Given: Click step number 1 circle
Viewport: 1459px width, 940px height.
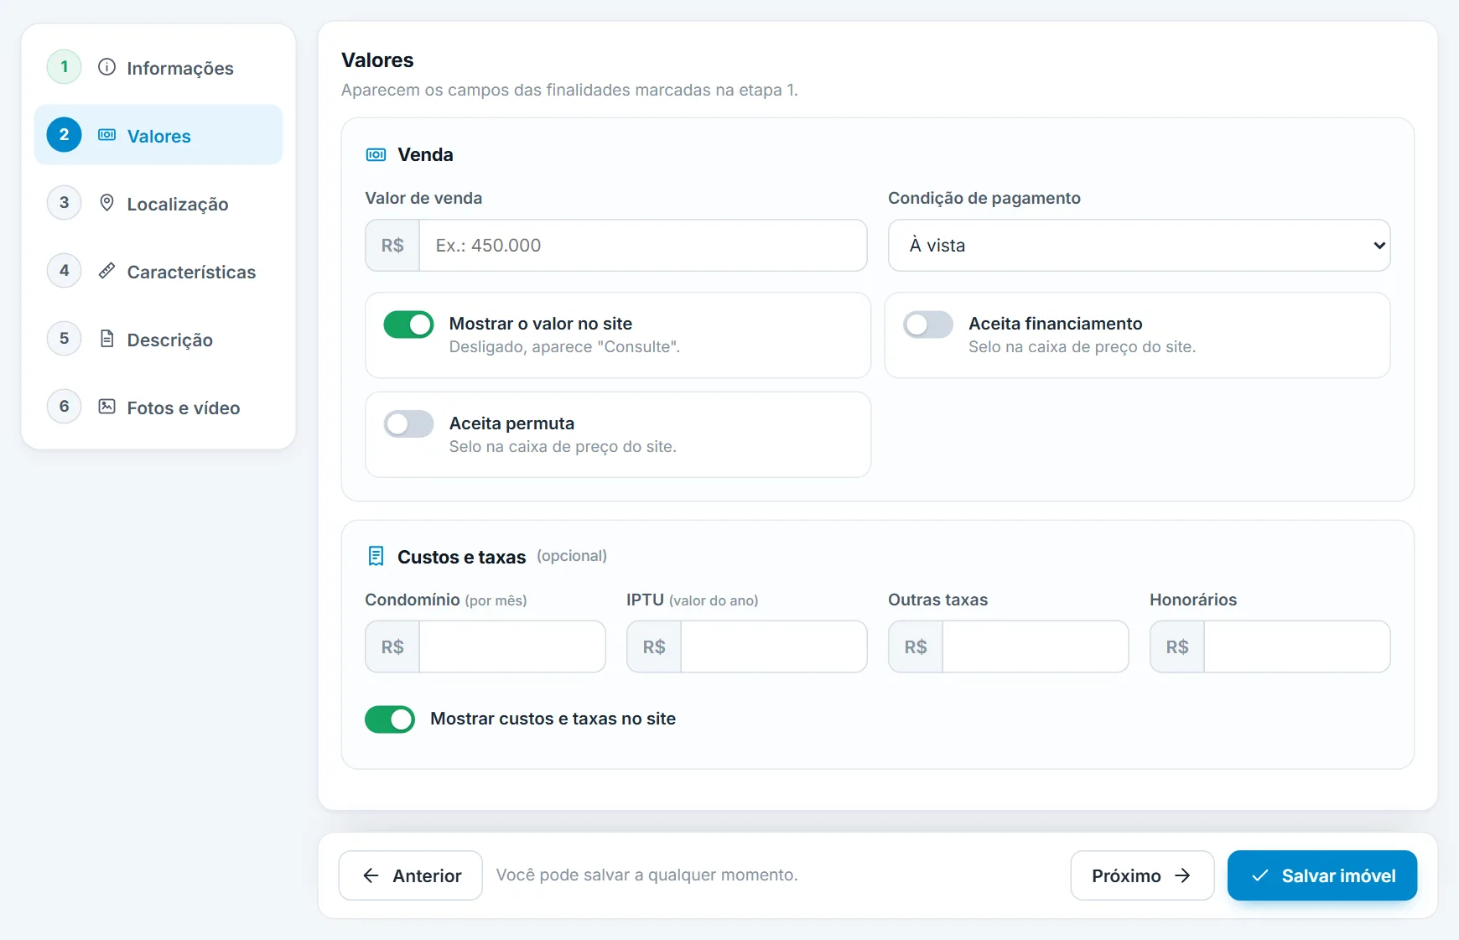Looking at the screenshot, I should point(64,67).
